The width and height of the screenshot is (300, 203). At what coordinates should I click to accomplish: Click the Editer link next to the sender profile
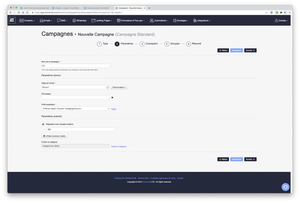click(114, 109)
